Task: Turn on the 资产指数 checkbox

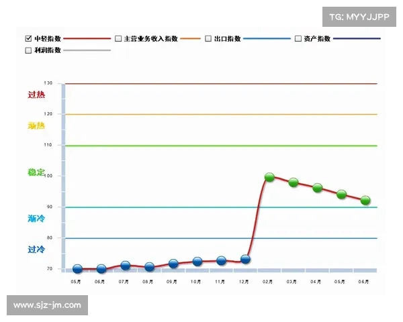Action: click(298, 39)
